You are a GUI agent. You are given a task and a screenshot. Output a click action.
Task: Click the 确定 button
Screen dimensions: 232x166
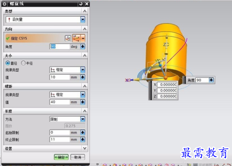[61, 157]
